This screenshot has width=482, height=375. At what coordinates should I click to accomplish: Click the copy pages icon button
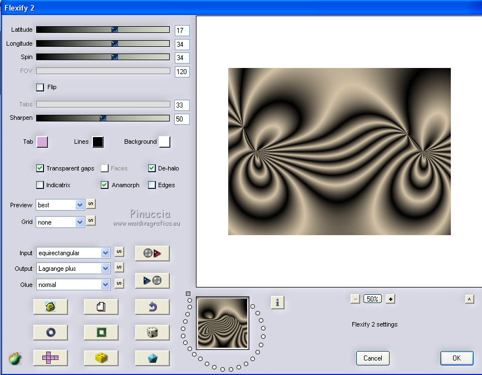pyautogui.click(x=101, y=306)
